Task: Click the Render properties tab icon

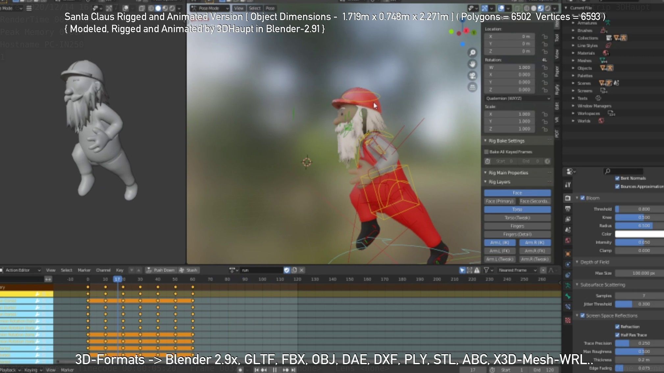Action: coord(568,198)
